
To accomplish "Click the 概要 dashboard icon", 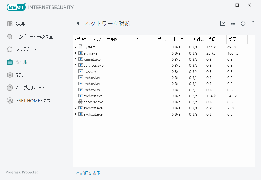I will [x=10, y=24].
